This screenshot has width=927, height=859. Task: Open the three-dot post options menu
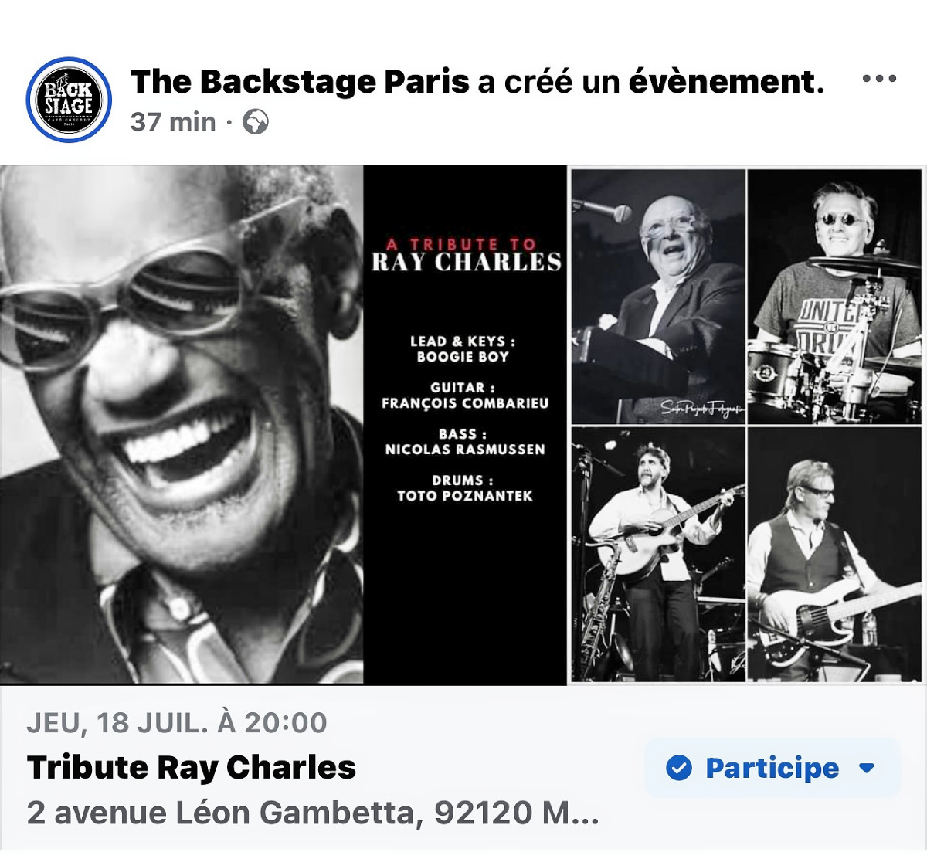pyautogui.click(x=879, y=79)
